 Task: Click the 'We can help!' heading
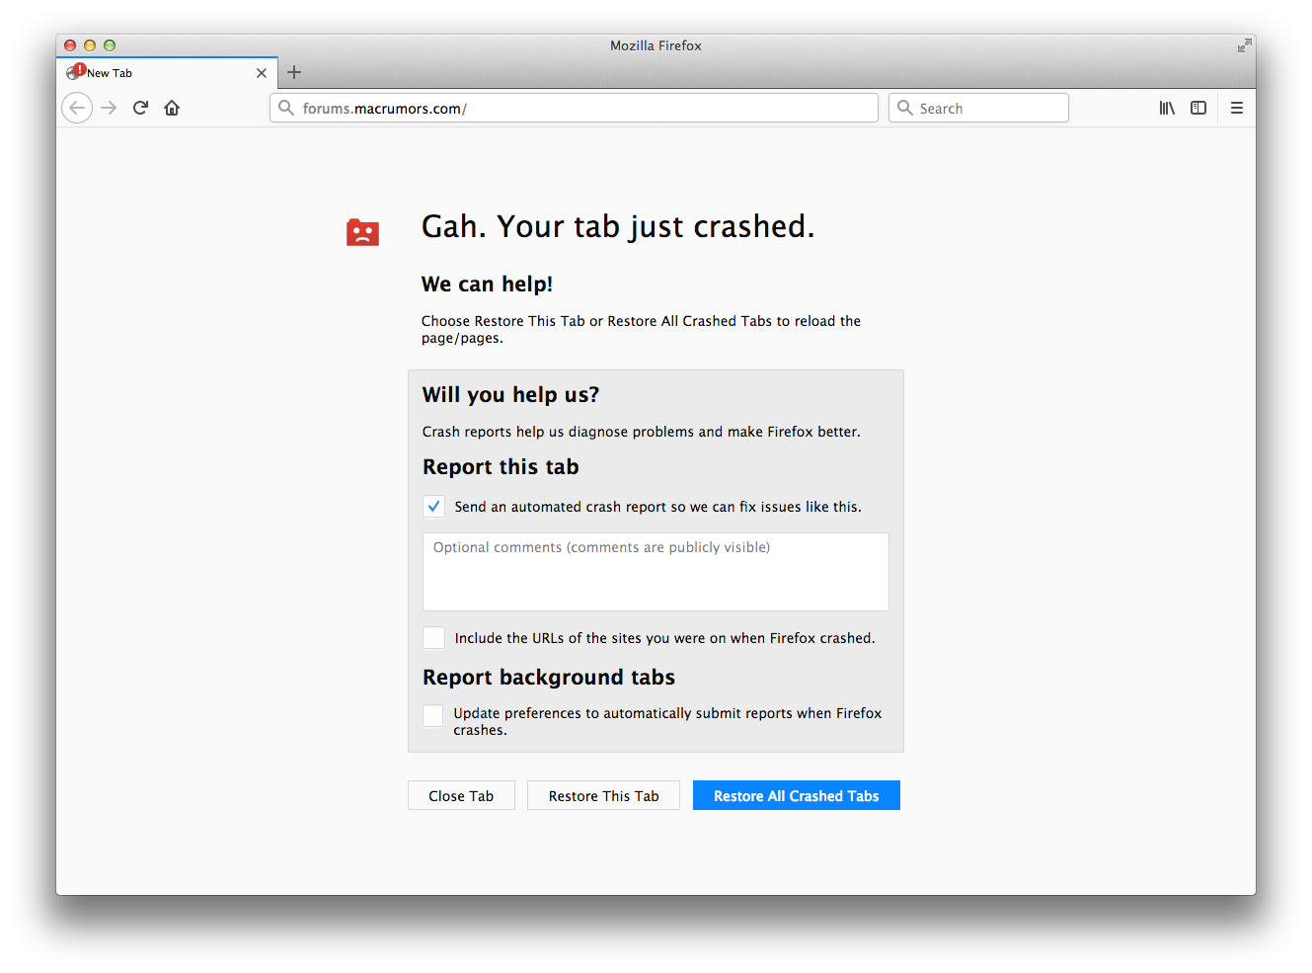[487, 284]
